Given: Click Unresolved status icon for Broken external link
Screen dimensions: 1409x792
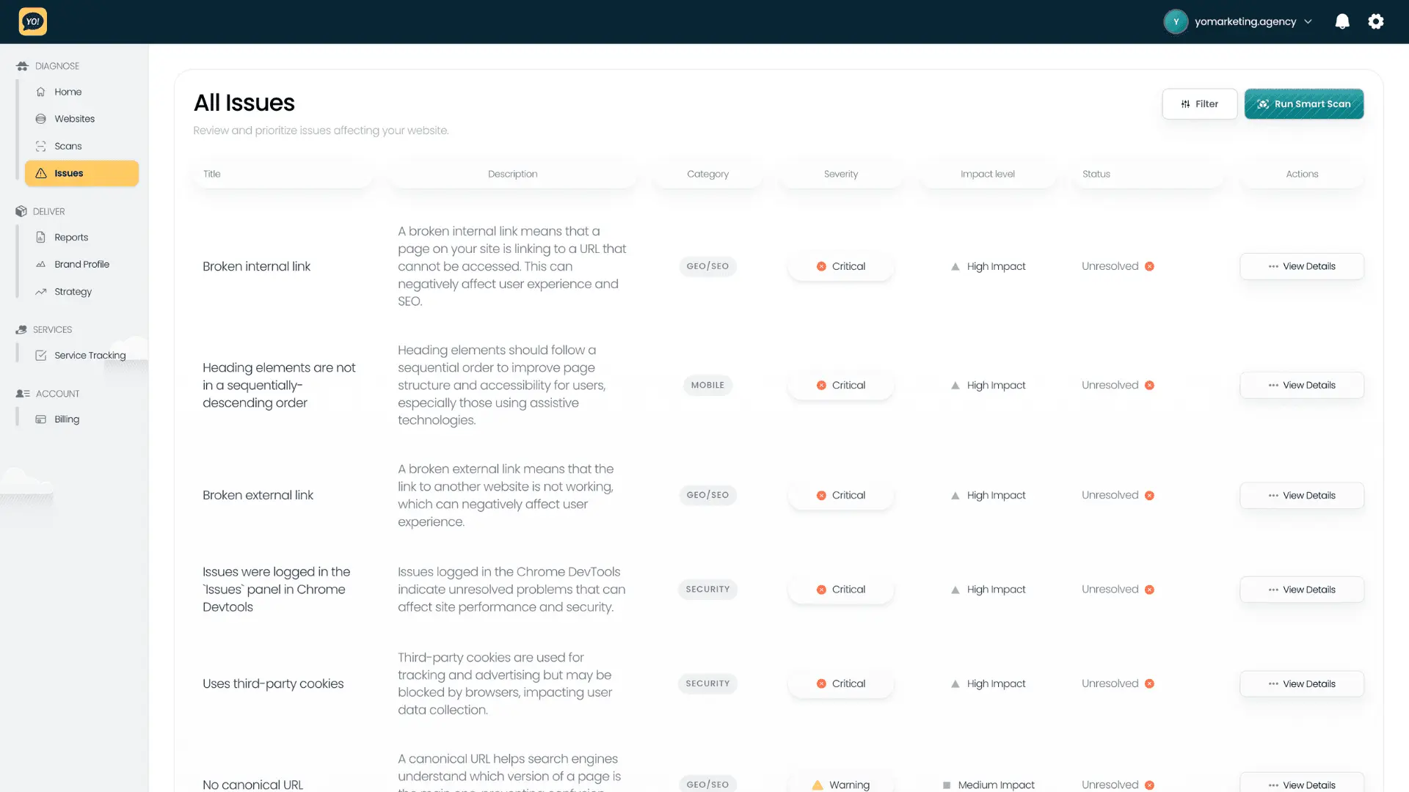Looking at the screenshot, I should [x=1149, y=495].
